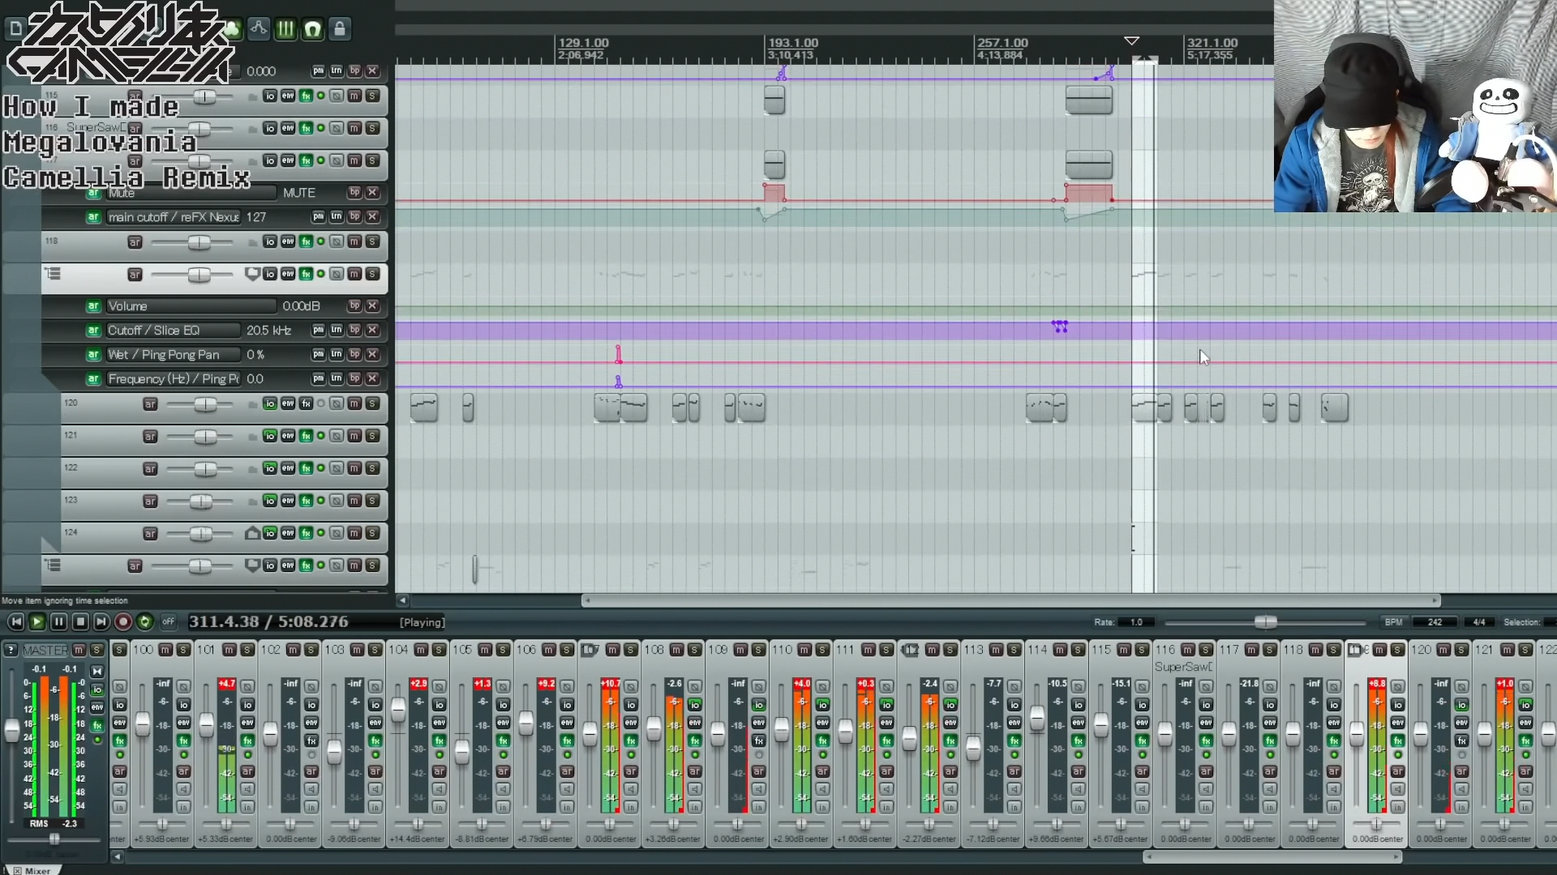
Task: Open envelopes on mixer channel 105
Action: [503, 723]
